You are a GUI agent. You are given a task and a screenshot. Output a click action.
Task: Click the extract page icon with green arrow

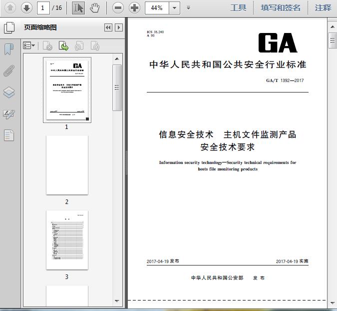point(63,46)
